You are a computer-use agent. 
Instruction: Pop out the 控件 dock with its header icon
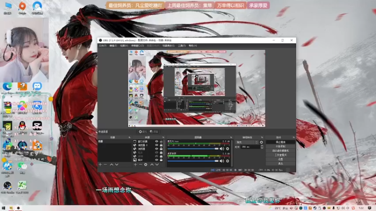[x=294, y=137]
